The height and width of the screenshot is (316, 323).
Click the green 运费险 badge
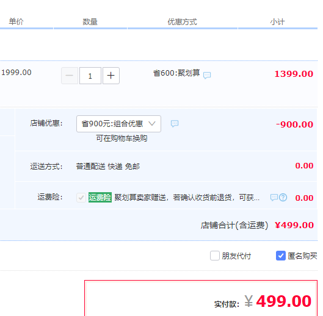pos(100,198)
